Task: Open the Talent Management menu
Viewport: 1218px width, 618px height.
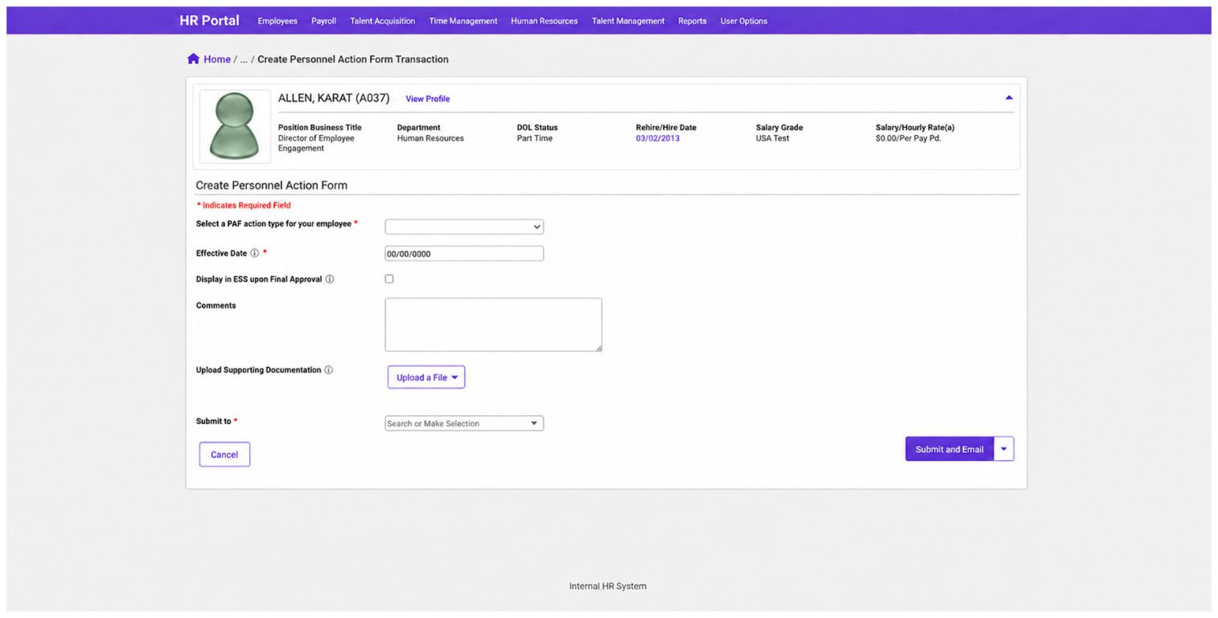Action: (x=628, y=21)
